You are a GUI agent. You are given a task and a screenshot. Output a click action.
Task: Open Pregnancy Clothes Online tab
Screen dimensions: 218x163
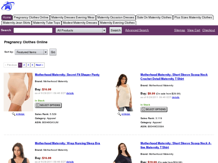click(31, 17)
